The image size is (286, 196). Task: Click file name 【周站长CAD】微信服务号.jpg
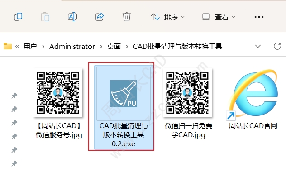(x=59, y=130)
